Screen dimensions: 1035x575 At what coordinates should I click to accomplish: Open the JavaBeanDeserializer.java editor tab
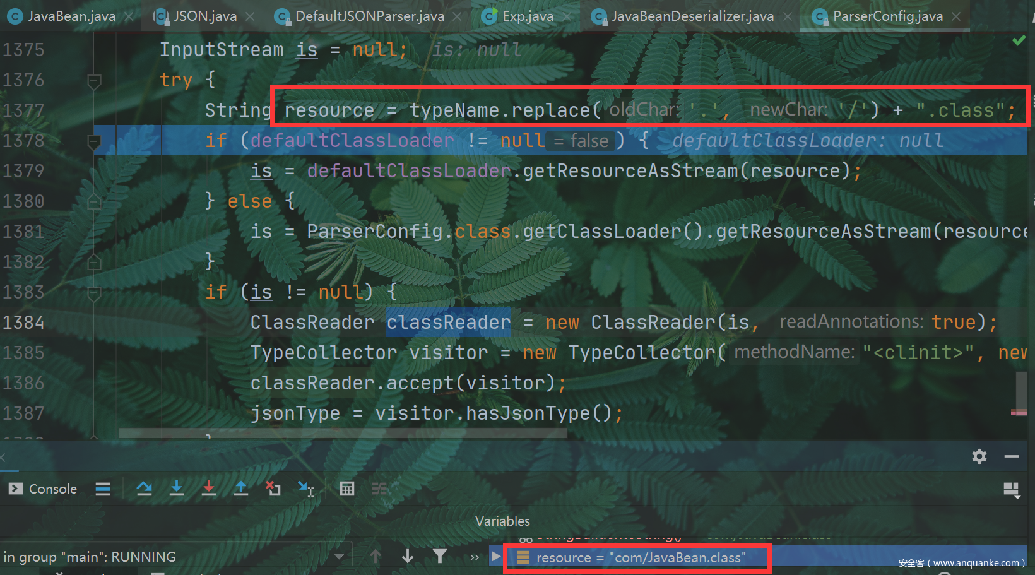pyautogui.click(x=692, y=16)
